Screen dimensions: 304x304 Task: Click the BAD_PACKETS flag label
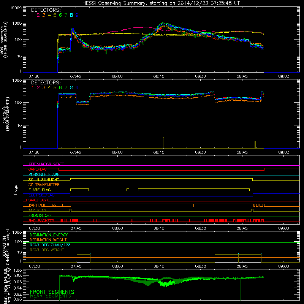[41, 220]
